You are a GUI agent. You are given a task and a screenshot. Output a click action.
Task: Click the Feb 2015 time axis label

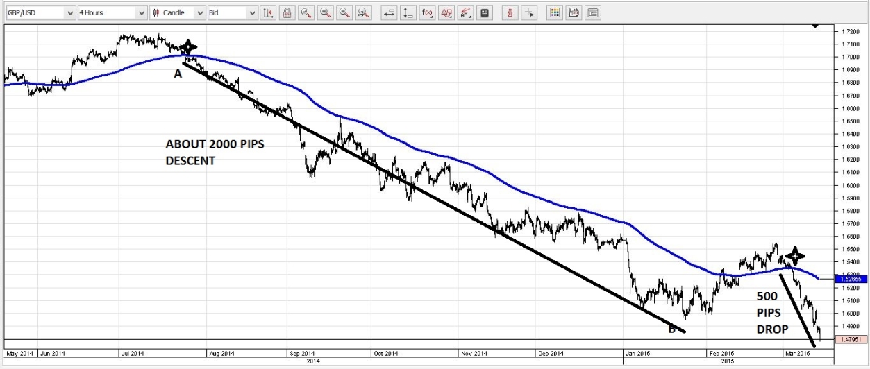[721, 354]
